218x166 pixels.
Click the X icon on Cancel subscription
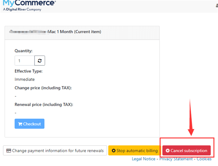(167, 151)
